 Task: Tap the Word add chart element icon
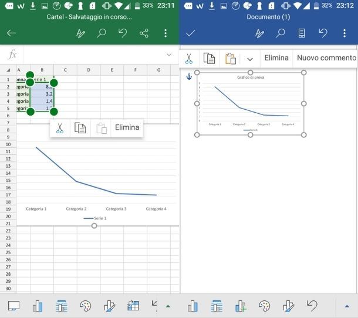tap(241, 306)
